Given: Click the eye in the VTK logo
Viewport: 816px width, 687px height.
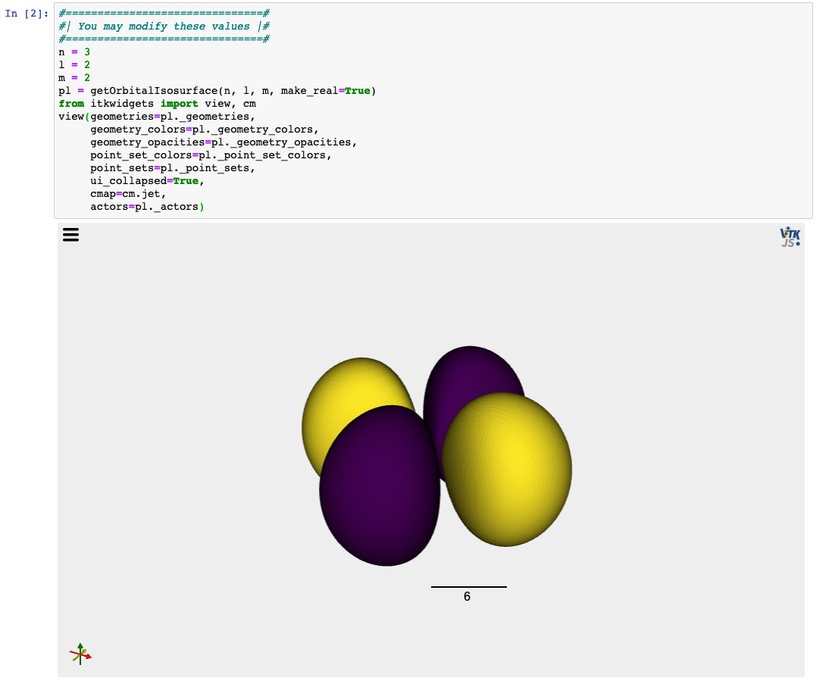Looking at the screenshot, I should [x=788, y=228].
